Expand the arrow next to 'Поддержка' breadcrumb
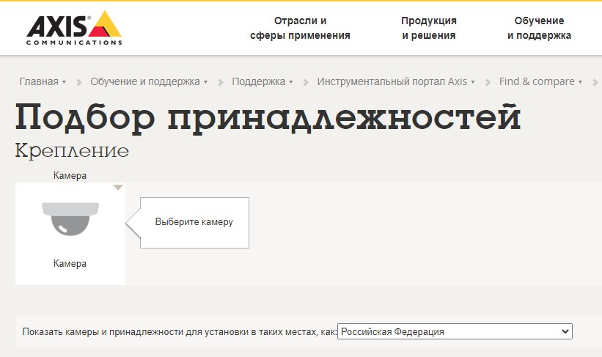The width and height of the screenshot is (602, 357). click(290, 82)
